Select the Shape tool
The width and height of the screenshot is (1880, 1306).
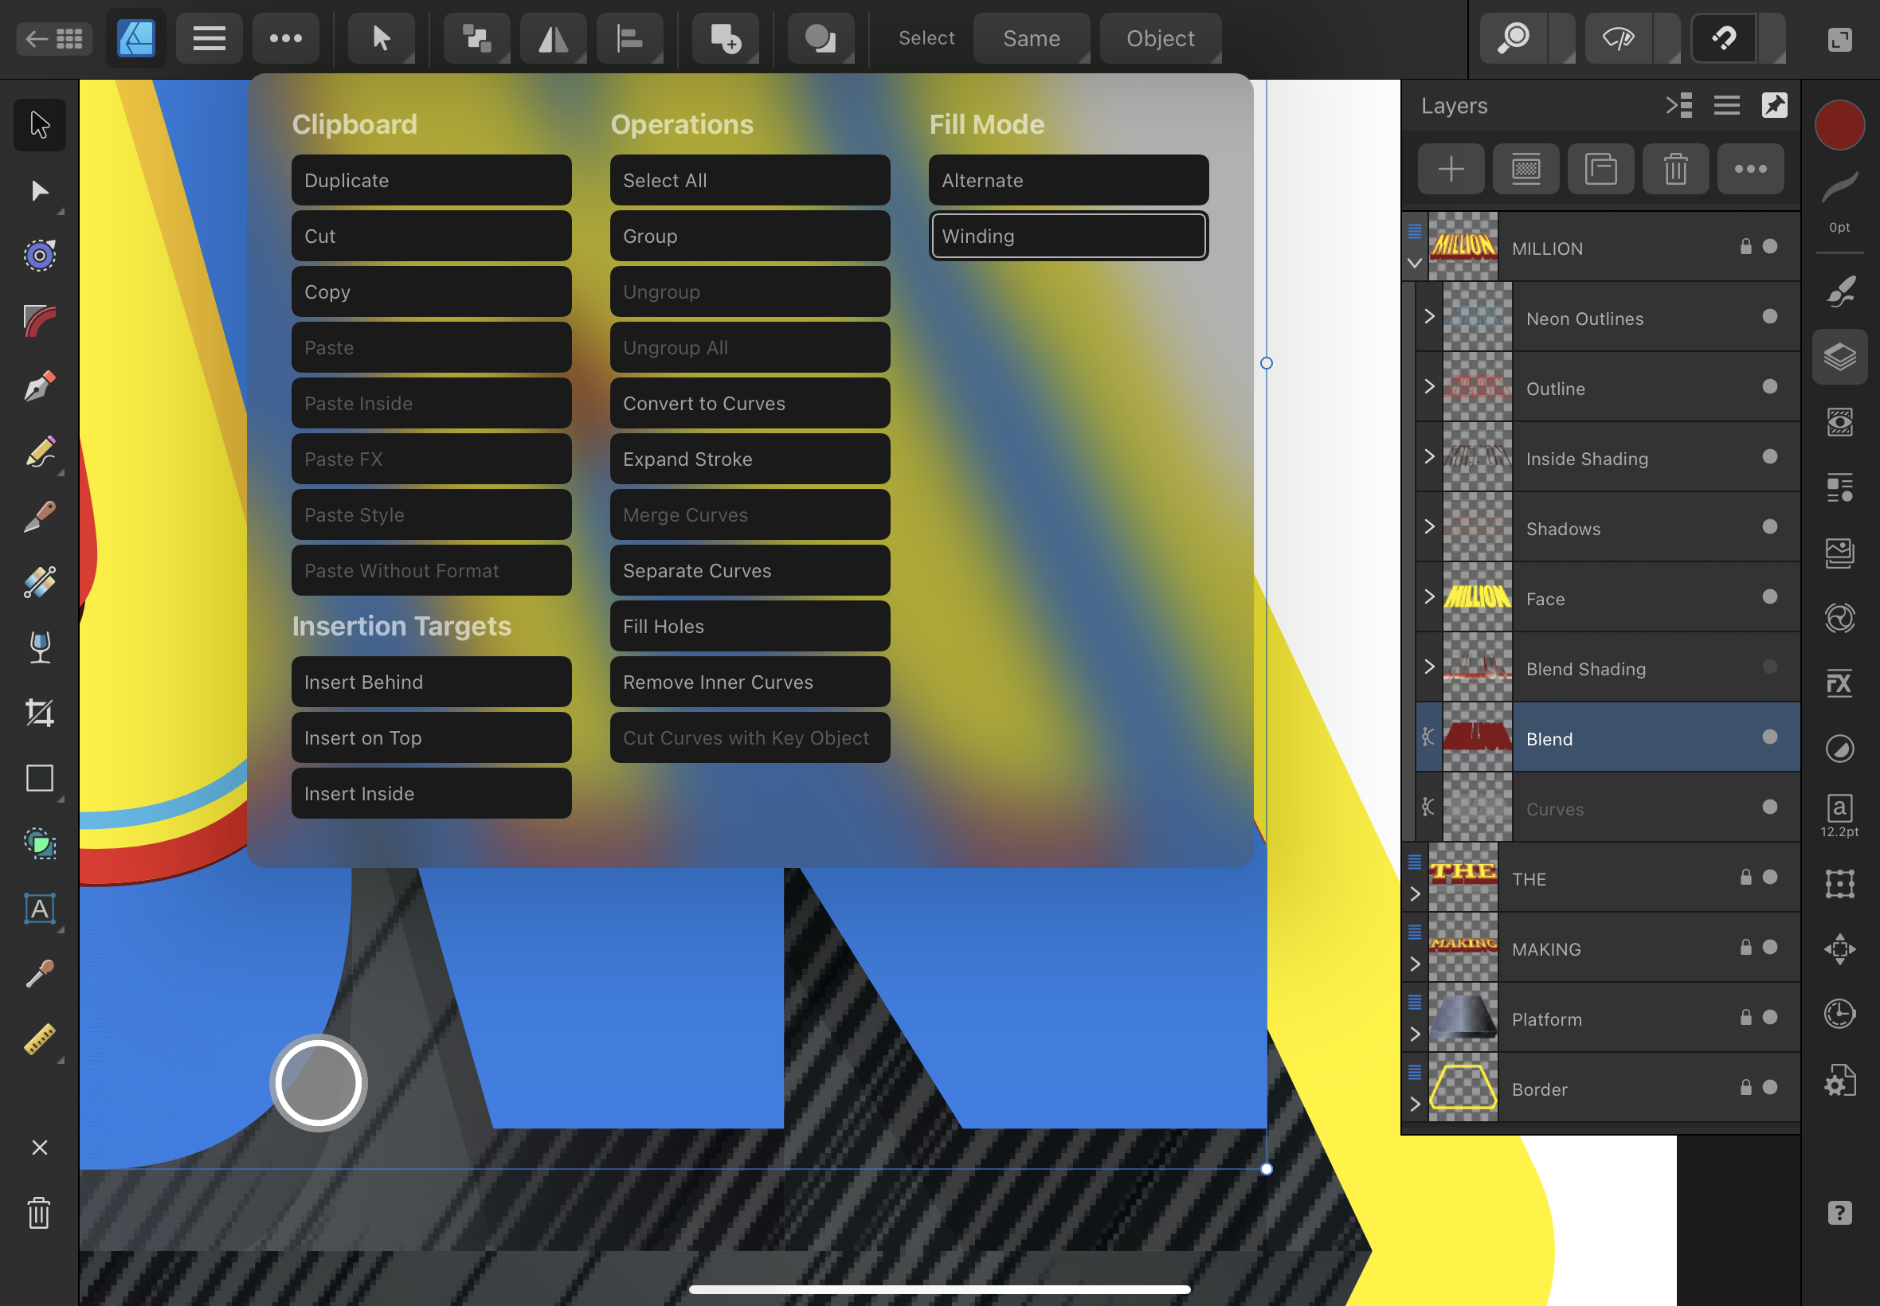click(38, 780)
